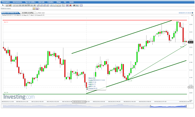The image size is (195, 117).
Task: Click the save-image picture icon
Action: point(77,5)
